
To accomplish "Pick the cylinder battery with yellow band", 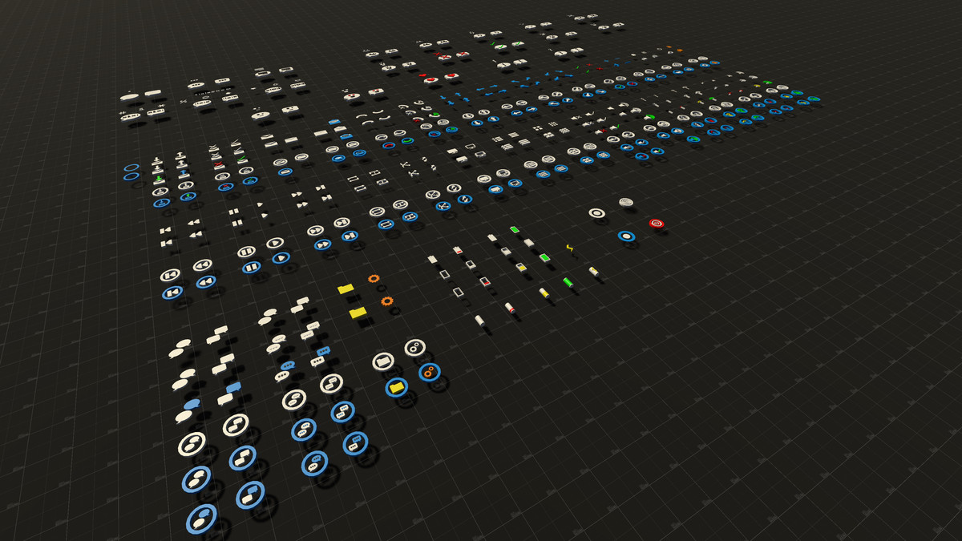I will click(544, 293).
